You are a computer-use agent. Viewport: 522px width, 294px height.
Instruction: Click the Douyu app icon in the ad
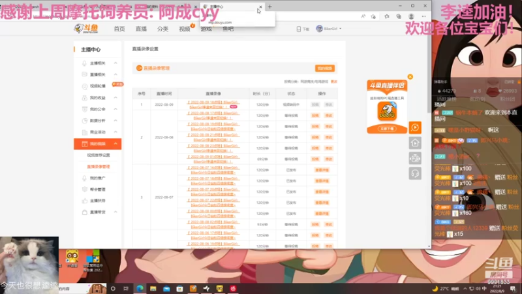(387, 111)
